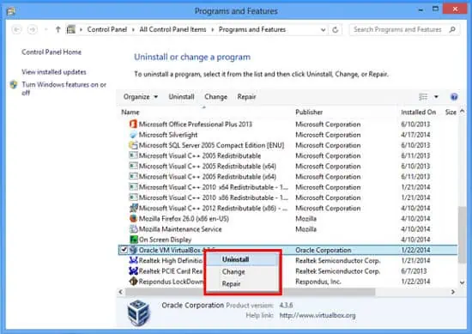Go up one level with up arrow
Viewport: 472px width, 334px height.
(x=57, y=29)
